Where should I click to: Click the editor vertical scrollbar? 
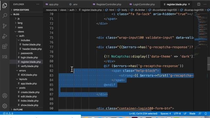(209, 64)
